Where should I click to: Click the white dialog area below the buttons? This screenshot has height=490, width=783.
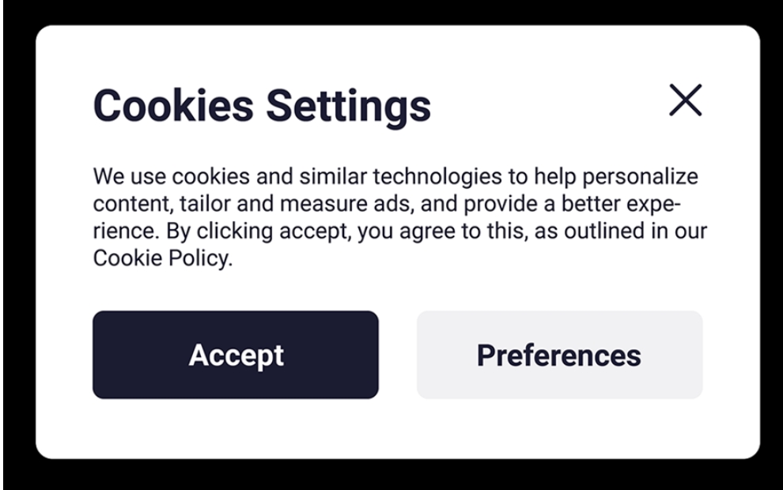398,428
